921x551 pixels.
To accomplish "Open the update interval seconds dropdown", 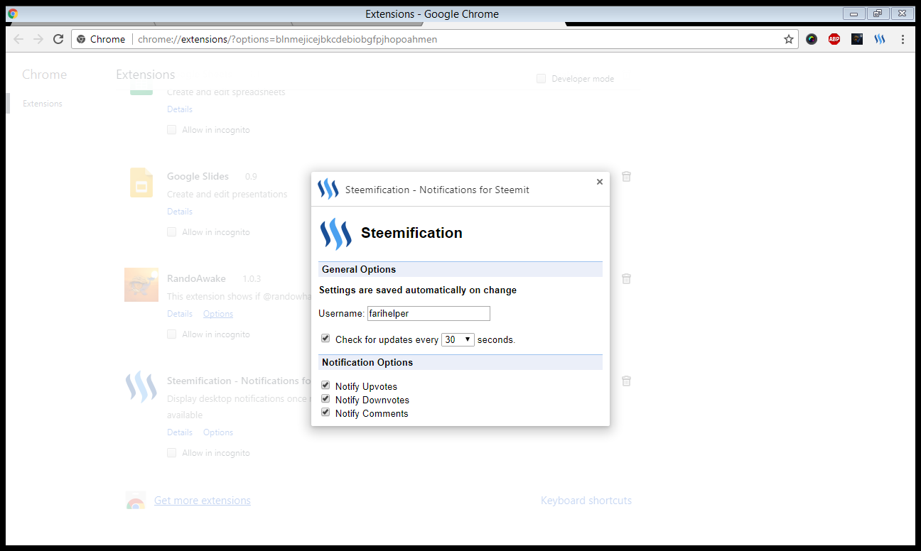I will [458, 339].
